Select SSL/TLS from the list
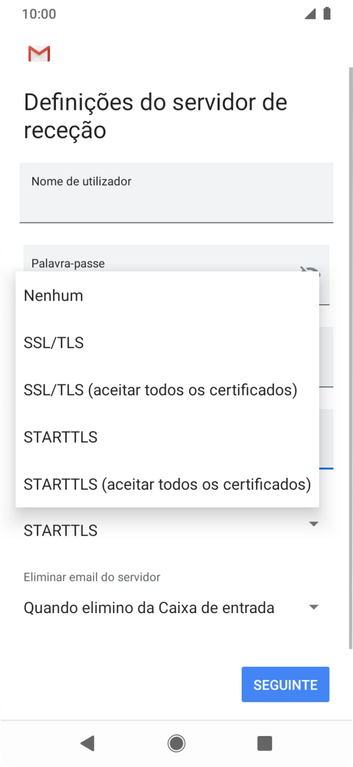The width and height of the screenshot is (353, 767). tap(54, 342)
